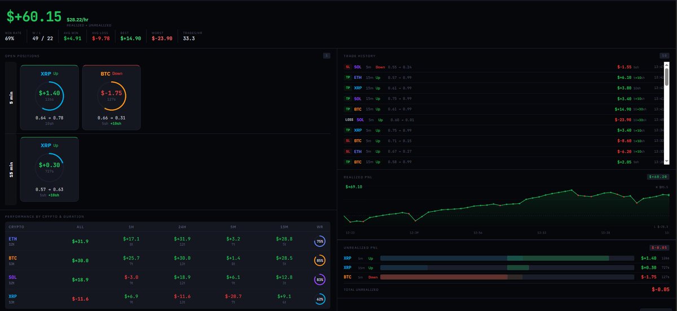677x311 pixels.
Task: Click the realized PnL line chart
Action: [x=506, y=208]
